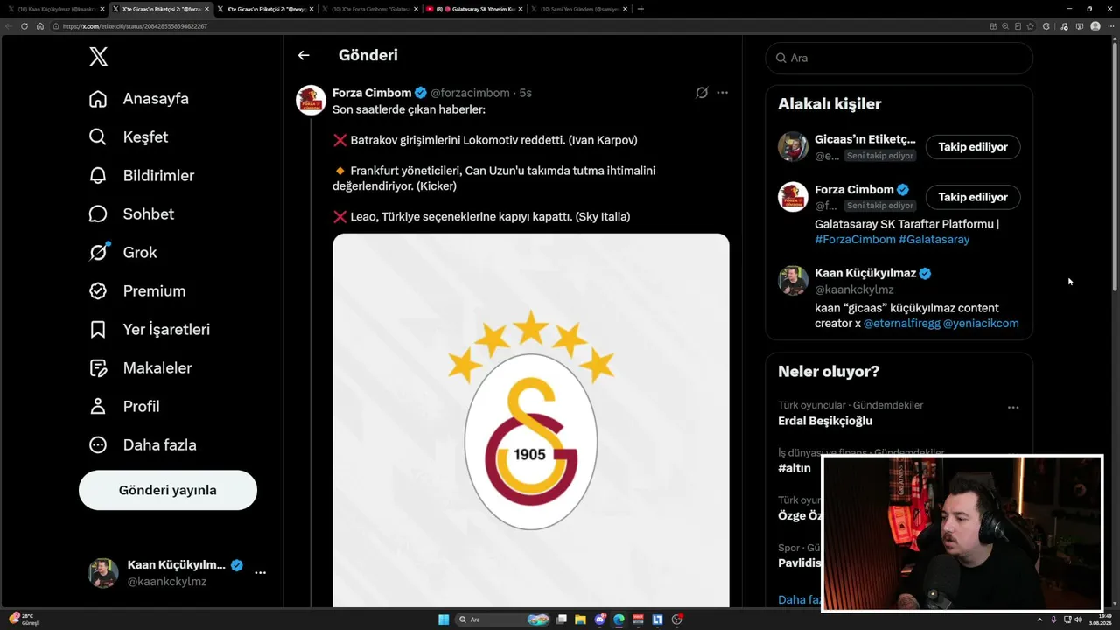
Task: Open the taskbar weather widget
Action: tap(24, 619)
